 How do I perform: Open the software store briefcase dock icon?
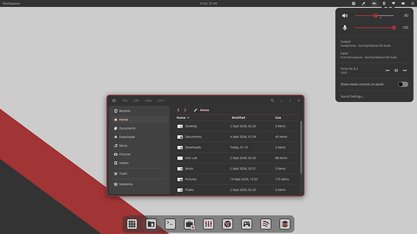[x=189, y=224]
